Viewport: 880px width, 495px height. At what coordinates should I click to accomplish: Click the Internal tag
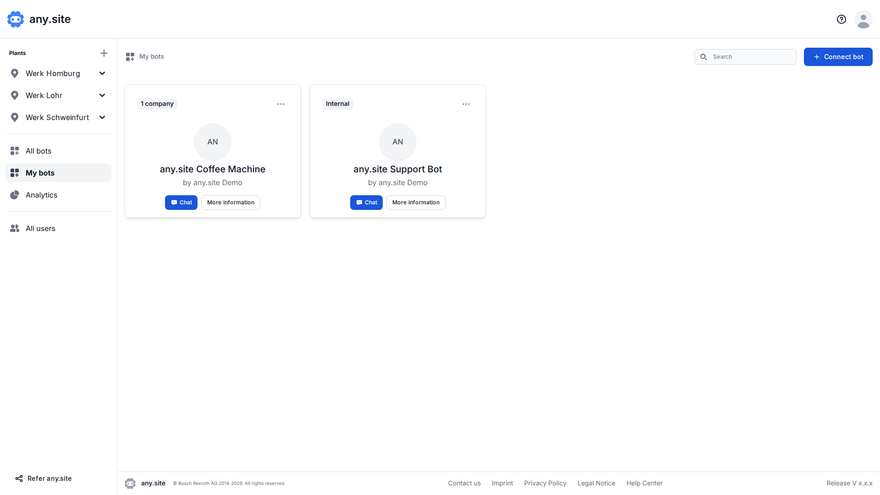pyautogui.click(x=338, y=104)
